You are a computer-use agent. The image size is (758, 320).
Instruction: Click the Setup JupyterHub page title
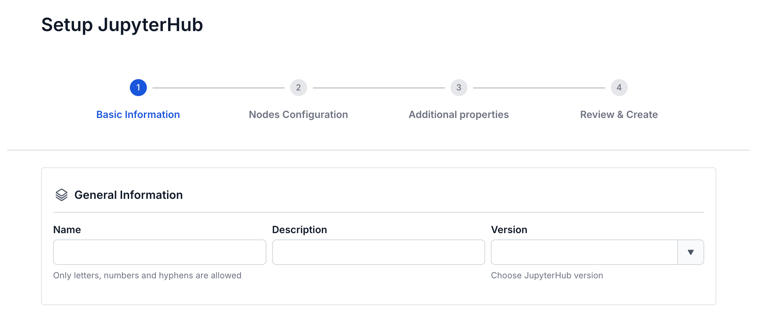pos(122,25)
